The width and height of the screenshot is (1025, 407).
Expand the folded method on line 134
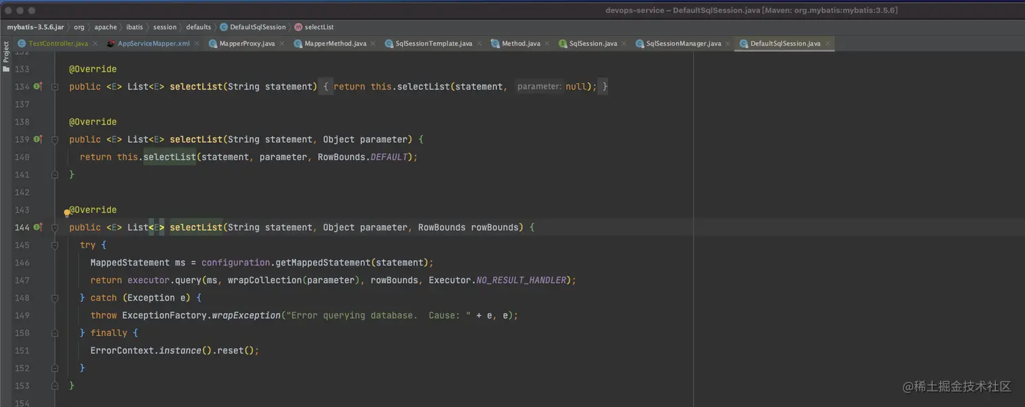[55, 87]
